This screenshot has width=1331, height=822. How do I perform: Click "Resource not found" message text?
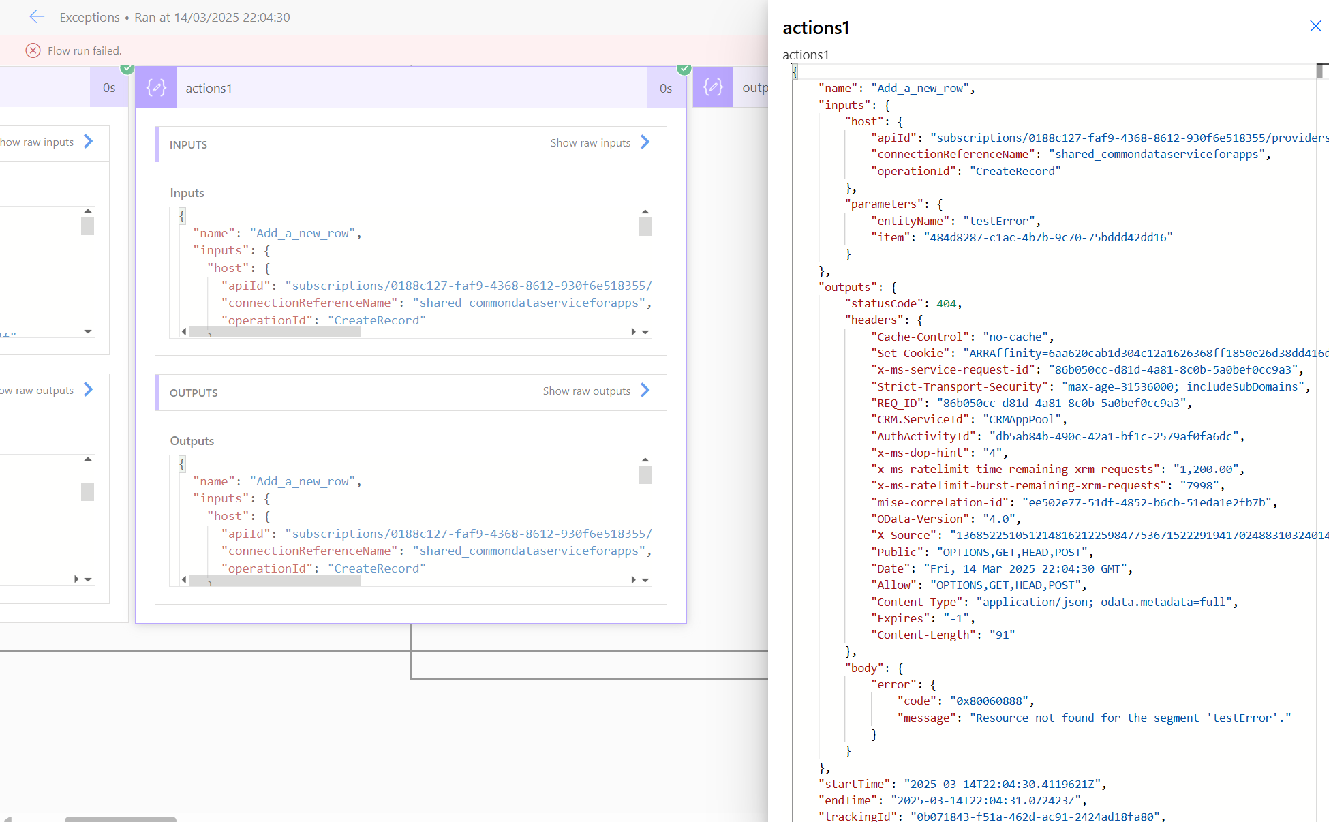[x=1130, y=718]
